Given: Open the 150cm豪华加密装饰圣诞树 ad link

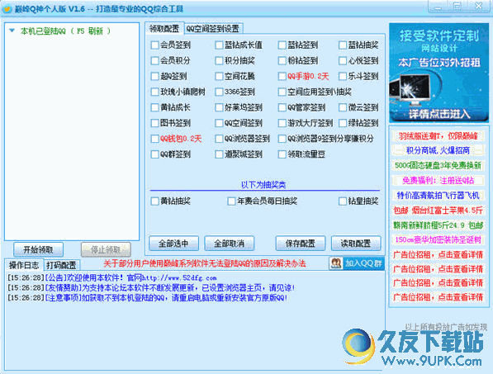Looking at the screenshot, I should click(x=438, y=239).
